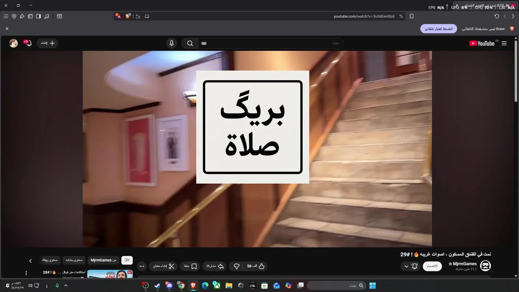The height and width of the screenshot is (292, 519).
Task: Click the YouTube search magnifier button
Action: [x=190, y=43]
